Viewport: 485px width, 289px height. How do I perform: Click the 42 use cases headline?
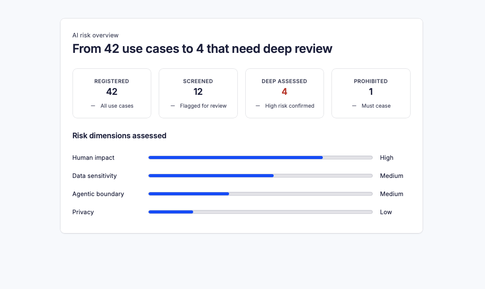202,49
